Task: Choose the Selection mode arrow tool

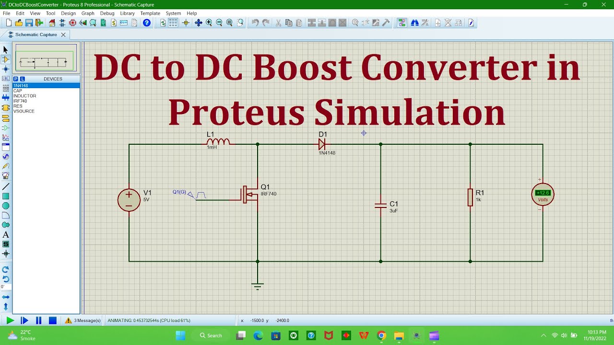Action: pos(6,50)
